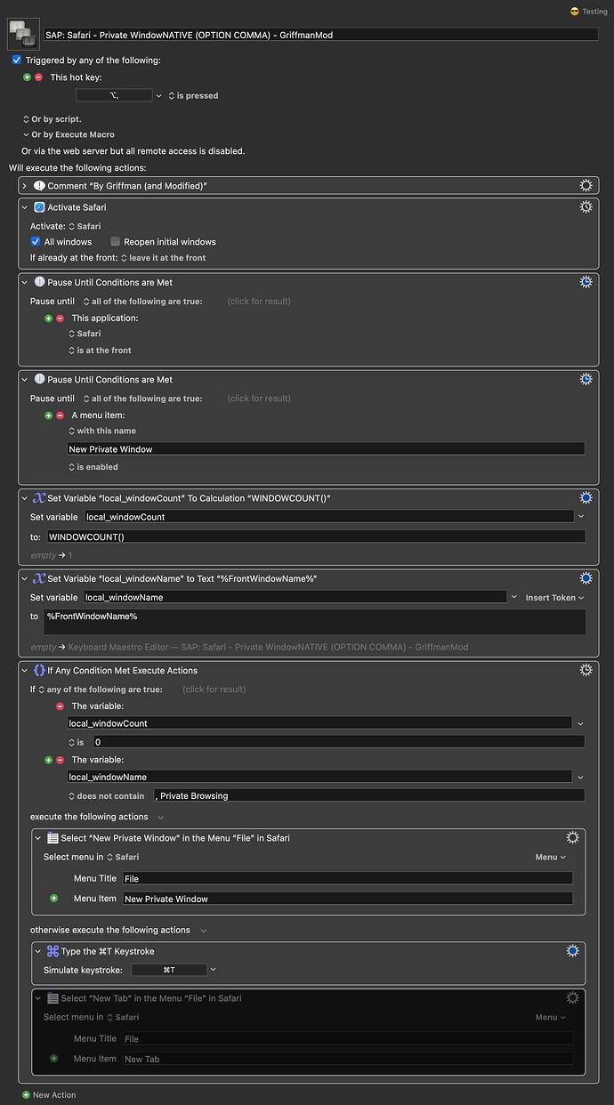This screenshot has width=614, height=1105.
Task: Remove the local_windowCount variable condition
Action: [x=61, y=706]
